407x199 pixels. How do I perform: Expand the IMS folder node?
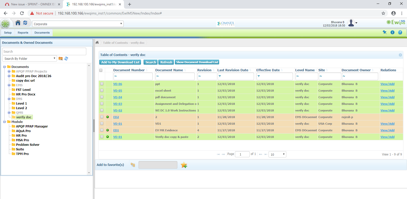point(9,99)
